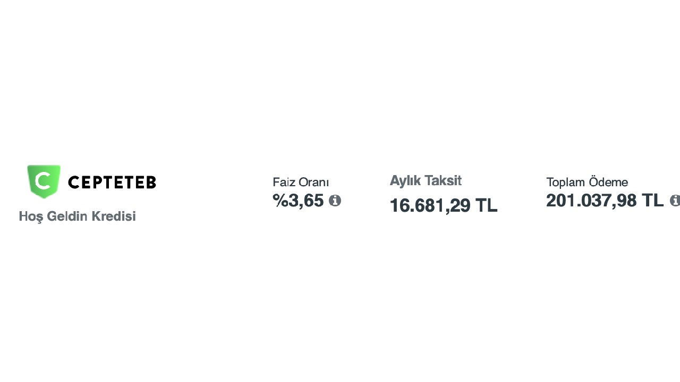The height and width of the screenshot is (382, 680).
Task: Click the TL unit after 16.681,29
Action: [x=486, y=205]
